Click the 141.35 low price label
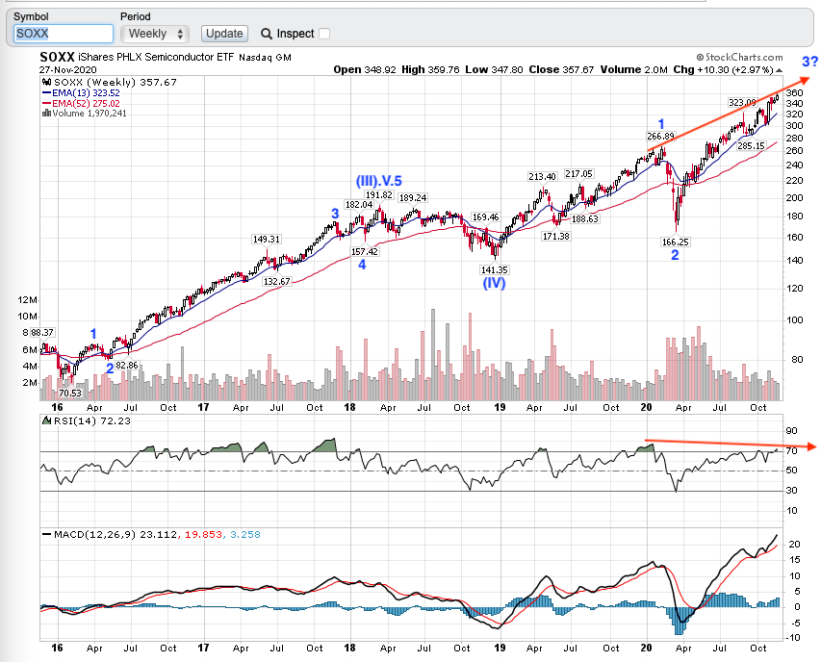This screenshot has width=821, height=662. point(496,269)
